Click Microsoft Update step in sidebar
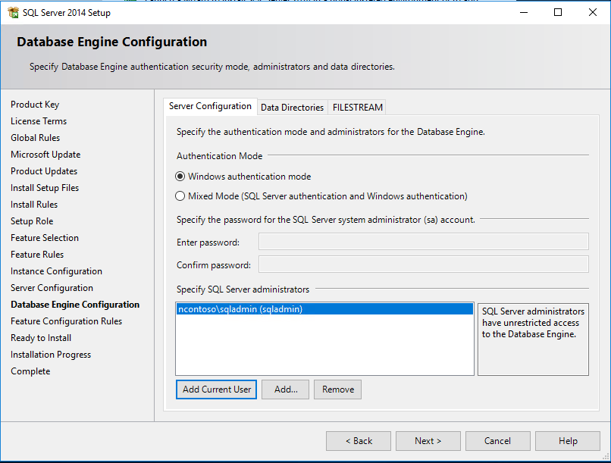This screenshot has width=611, height=463. pos(45,155)
